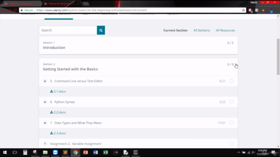
Task: Go forward in browser history
Action: point(9,10)
